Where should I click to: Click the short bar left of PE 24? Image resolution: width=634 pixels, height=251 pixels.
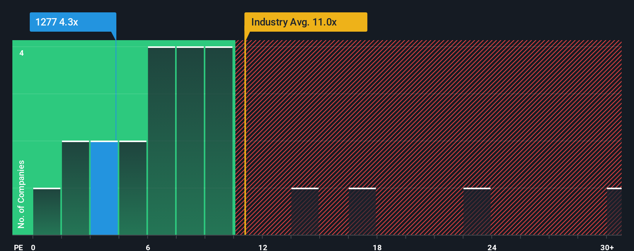click(x=477, y=211)
